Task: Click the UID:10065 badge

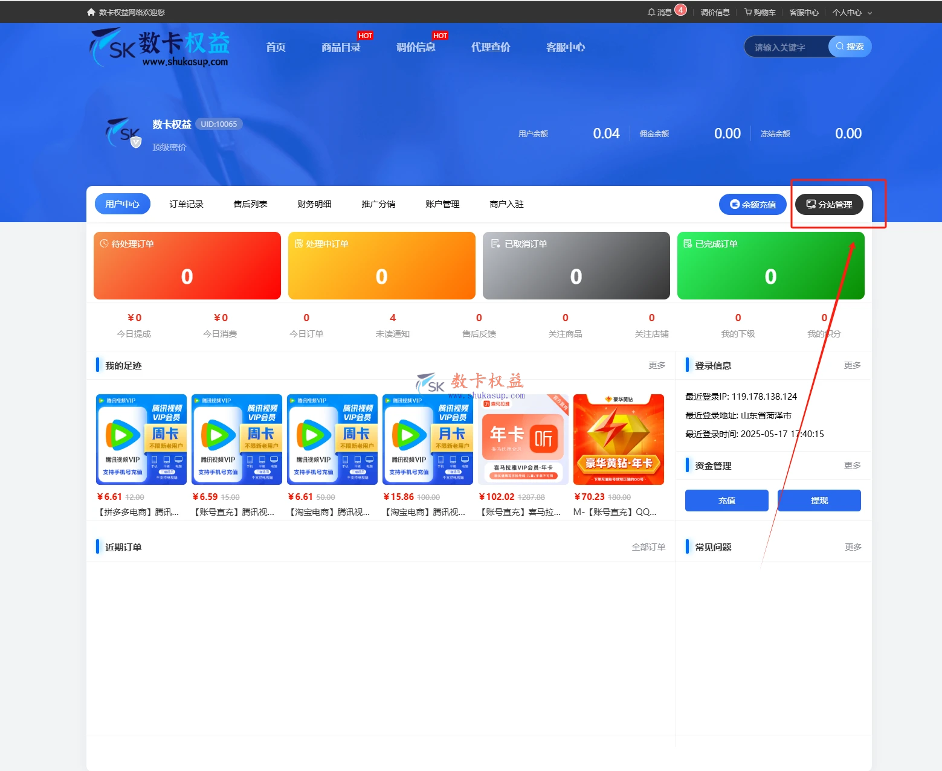Action: (x=219, y=124)
